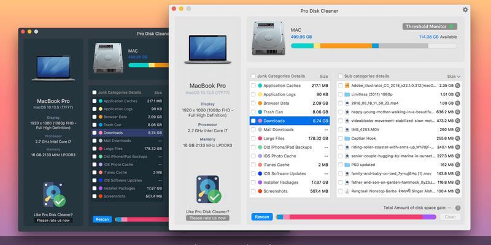Viewport: 491px width, 245px height.
Task: Click the Threshold Monitor button
Action: [430, 26]
